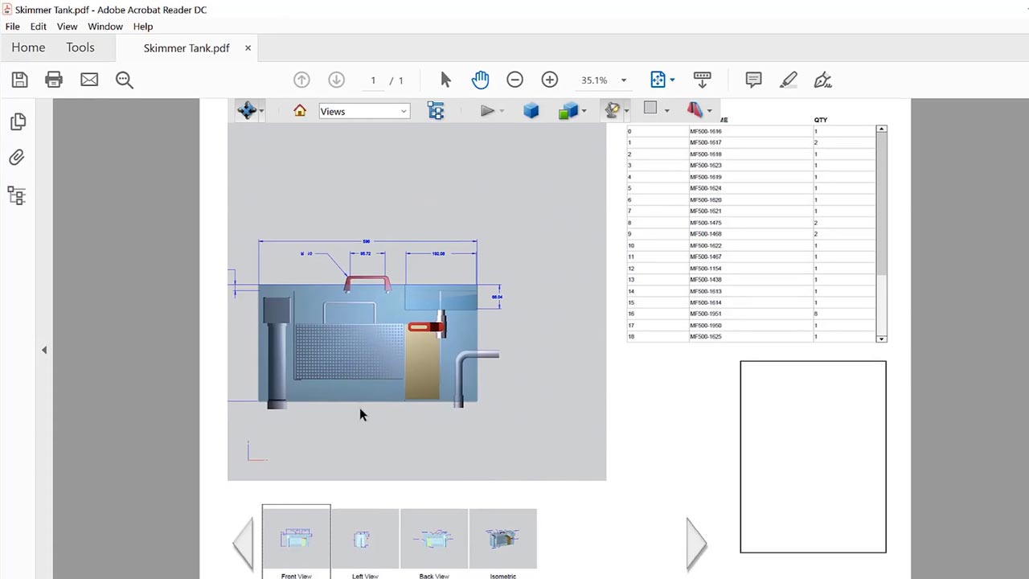Click the blue cube projection icon

click(531, 111)
